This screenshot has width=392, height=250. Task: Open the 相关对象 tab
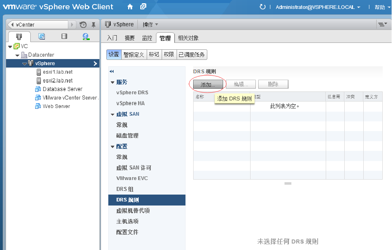(x=188, y=38)
